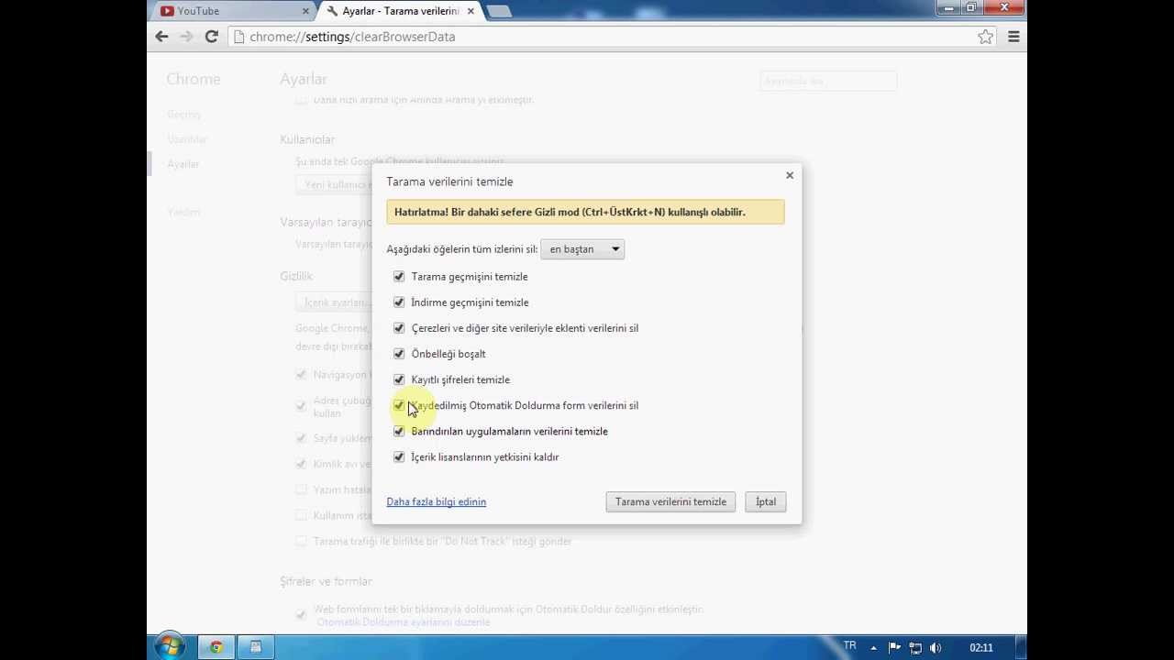Open a new tab with the new tab button
The width and height of the screenshot is (1174, 660).
499,11
